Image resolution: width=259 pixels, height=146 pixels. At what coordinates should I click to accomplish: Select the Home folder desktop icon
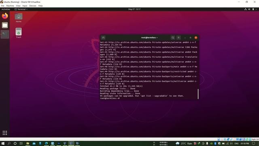point(19,18)
